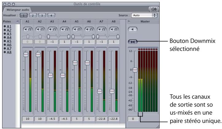The width and height of the screenshot is (222, 129).
Task: Switch to Visualiser view 1
Action: 24,15
